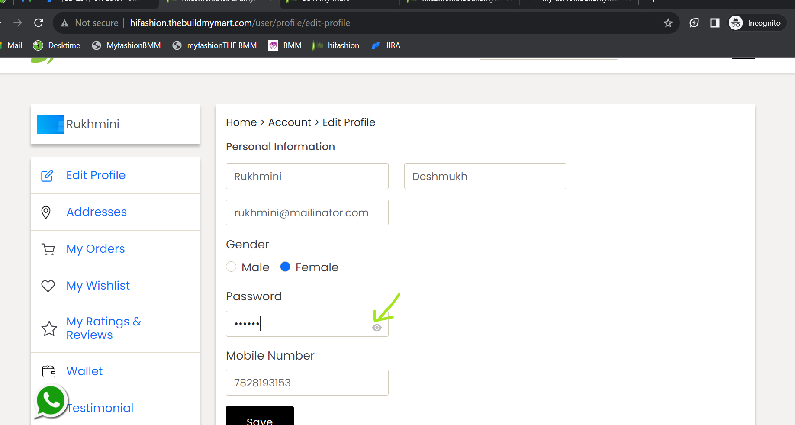Click Edit Profile in the breadcrumb

click(349, 122)
